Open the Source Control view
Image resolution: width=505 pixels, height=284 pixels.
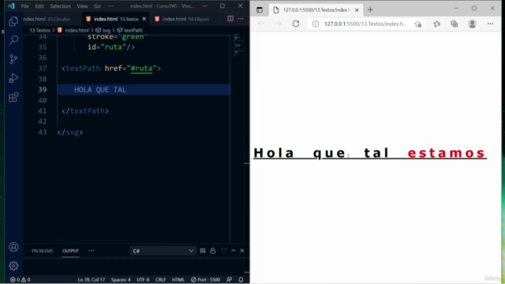click(x=13, y=59)
